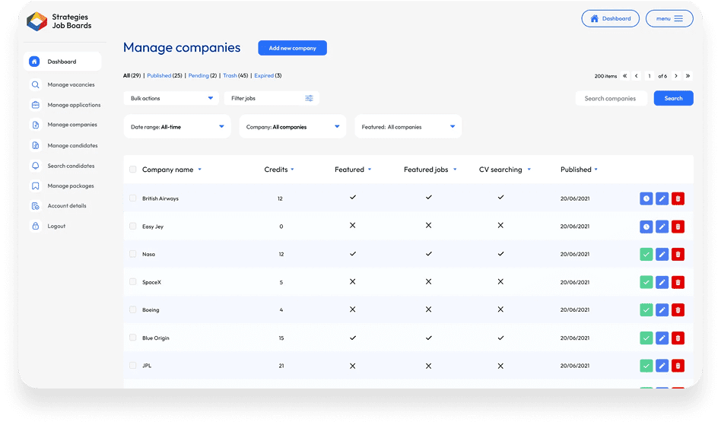Click the pending clock icon for Easy Jey

point(646,227)
